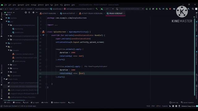The width and height of the screenshot is (198, 111).
Task: Switch to ACTIVITY MAIN.XML editor tab
Action: pyautogui.click(x=49, y=13)
